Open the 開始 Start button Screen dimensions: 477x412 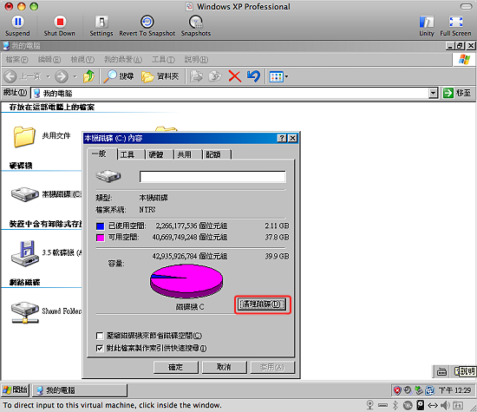(x=16, y=389)
